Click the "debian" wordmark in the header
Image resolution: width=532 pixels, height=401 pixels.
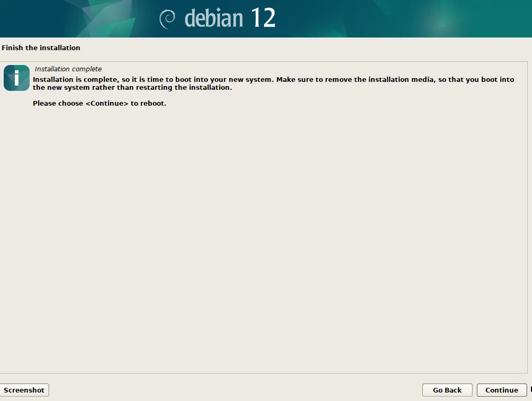pos(214,18)
